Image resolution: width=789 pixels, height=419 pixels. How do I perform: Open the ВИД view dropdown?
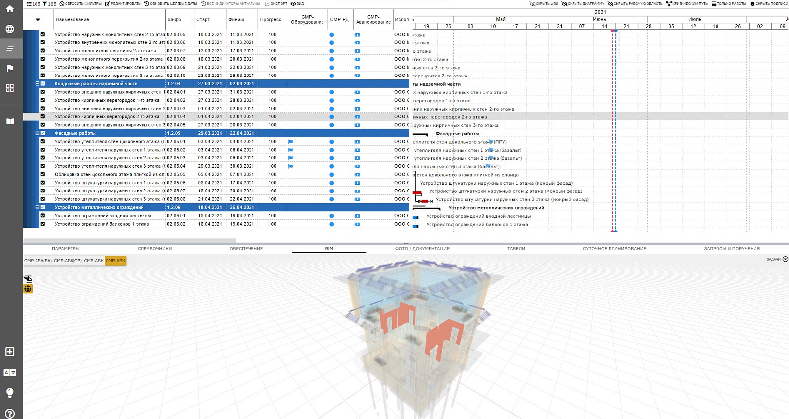coord(297,4)
